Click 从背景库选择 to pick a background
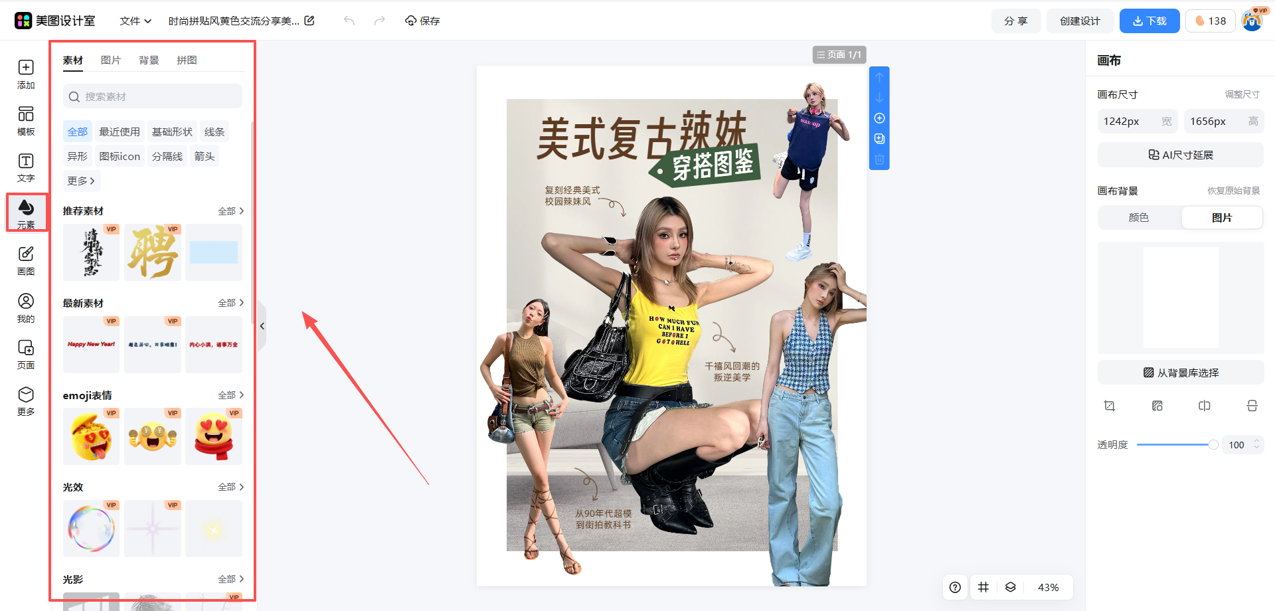The image size is (1275, 611). 1180,372
